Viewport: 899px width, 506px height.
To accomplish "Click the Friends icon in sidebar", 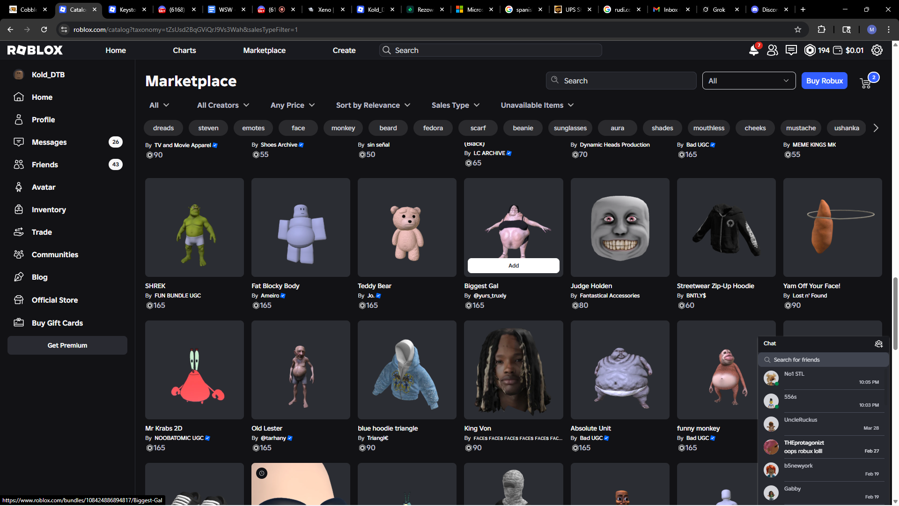I will click(19, 164).
